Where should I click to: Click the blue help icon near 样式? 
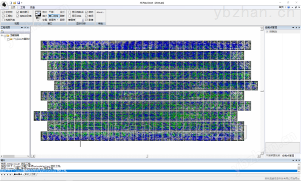pos(289,7)
